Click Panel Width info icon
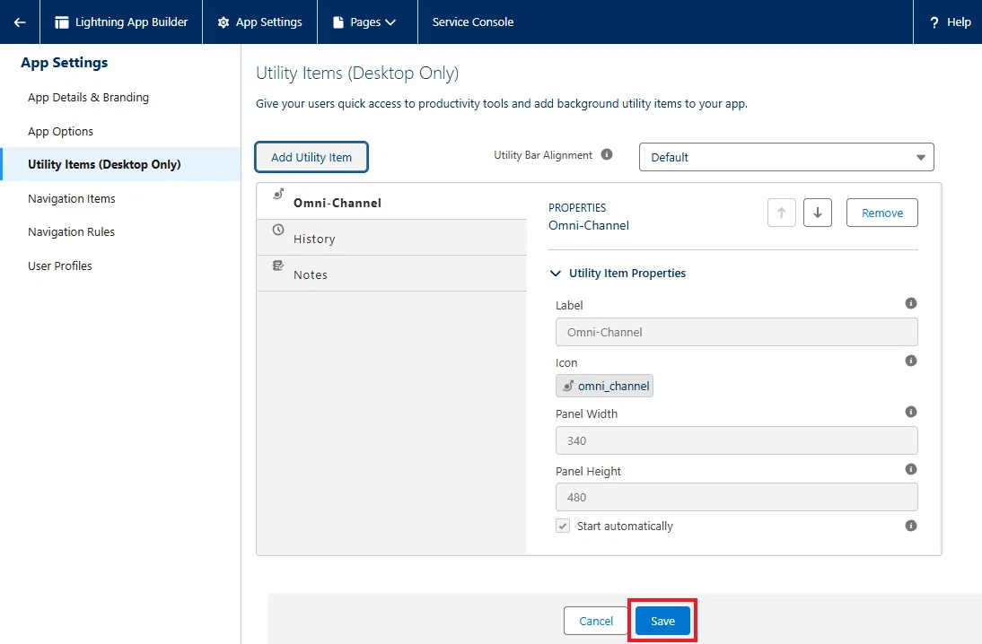982x644 pixels. (x=910, y=412)
